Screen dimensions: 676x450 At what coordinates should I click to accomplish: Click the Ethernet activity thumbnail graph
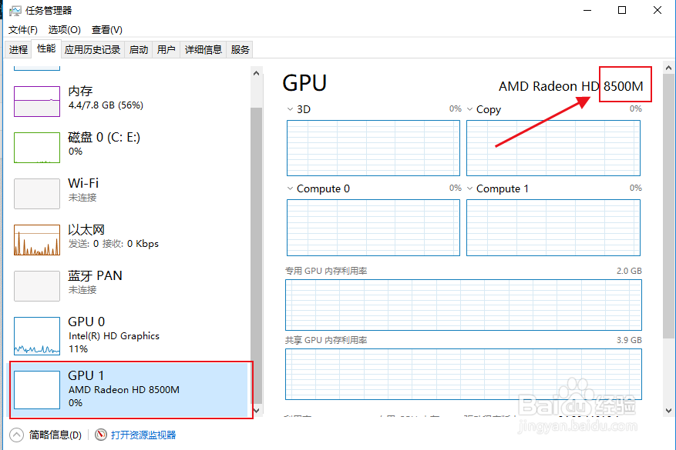tap(37, 240)
